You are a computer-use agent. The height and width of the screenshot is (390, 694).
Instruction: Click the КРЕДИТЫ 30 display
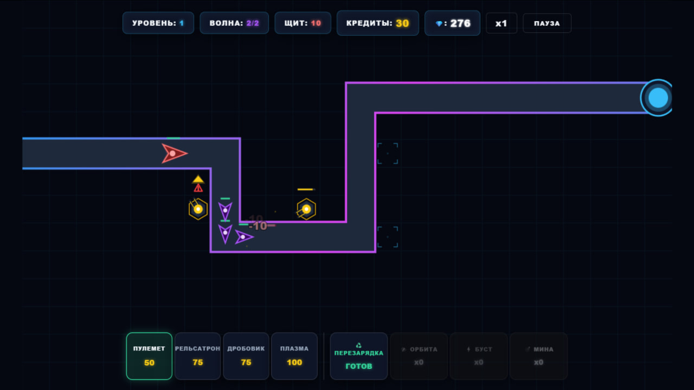pos(377,23)
